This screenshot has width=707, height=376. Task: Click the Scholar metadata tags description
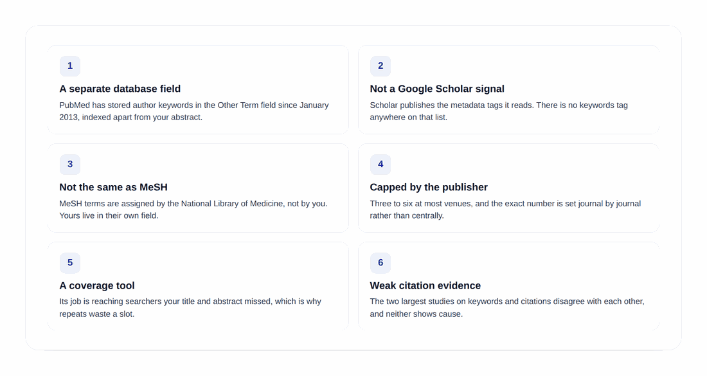click(x=499, y=111)
